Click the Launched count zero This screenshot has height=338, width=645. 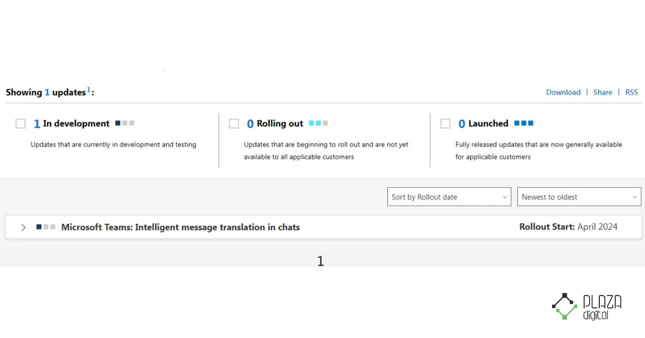point(462,124)
